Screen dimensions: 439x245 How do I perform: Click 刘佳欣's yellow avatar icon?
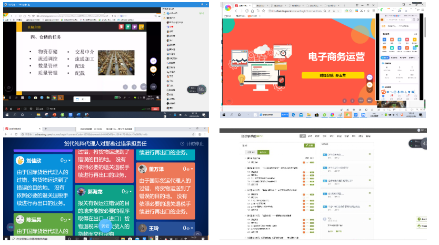coord(19,160)
